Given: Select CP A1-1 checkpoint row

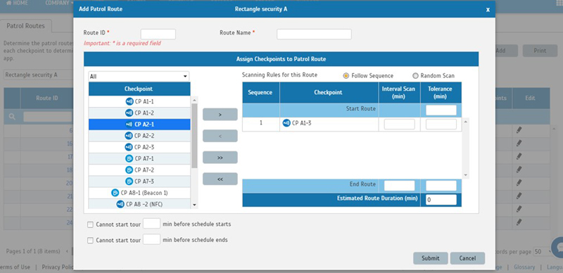Looking at the screenshot, I should [139, 101].
